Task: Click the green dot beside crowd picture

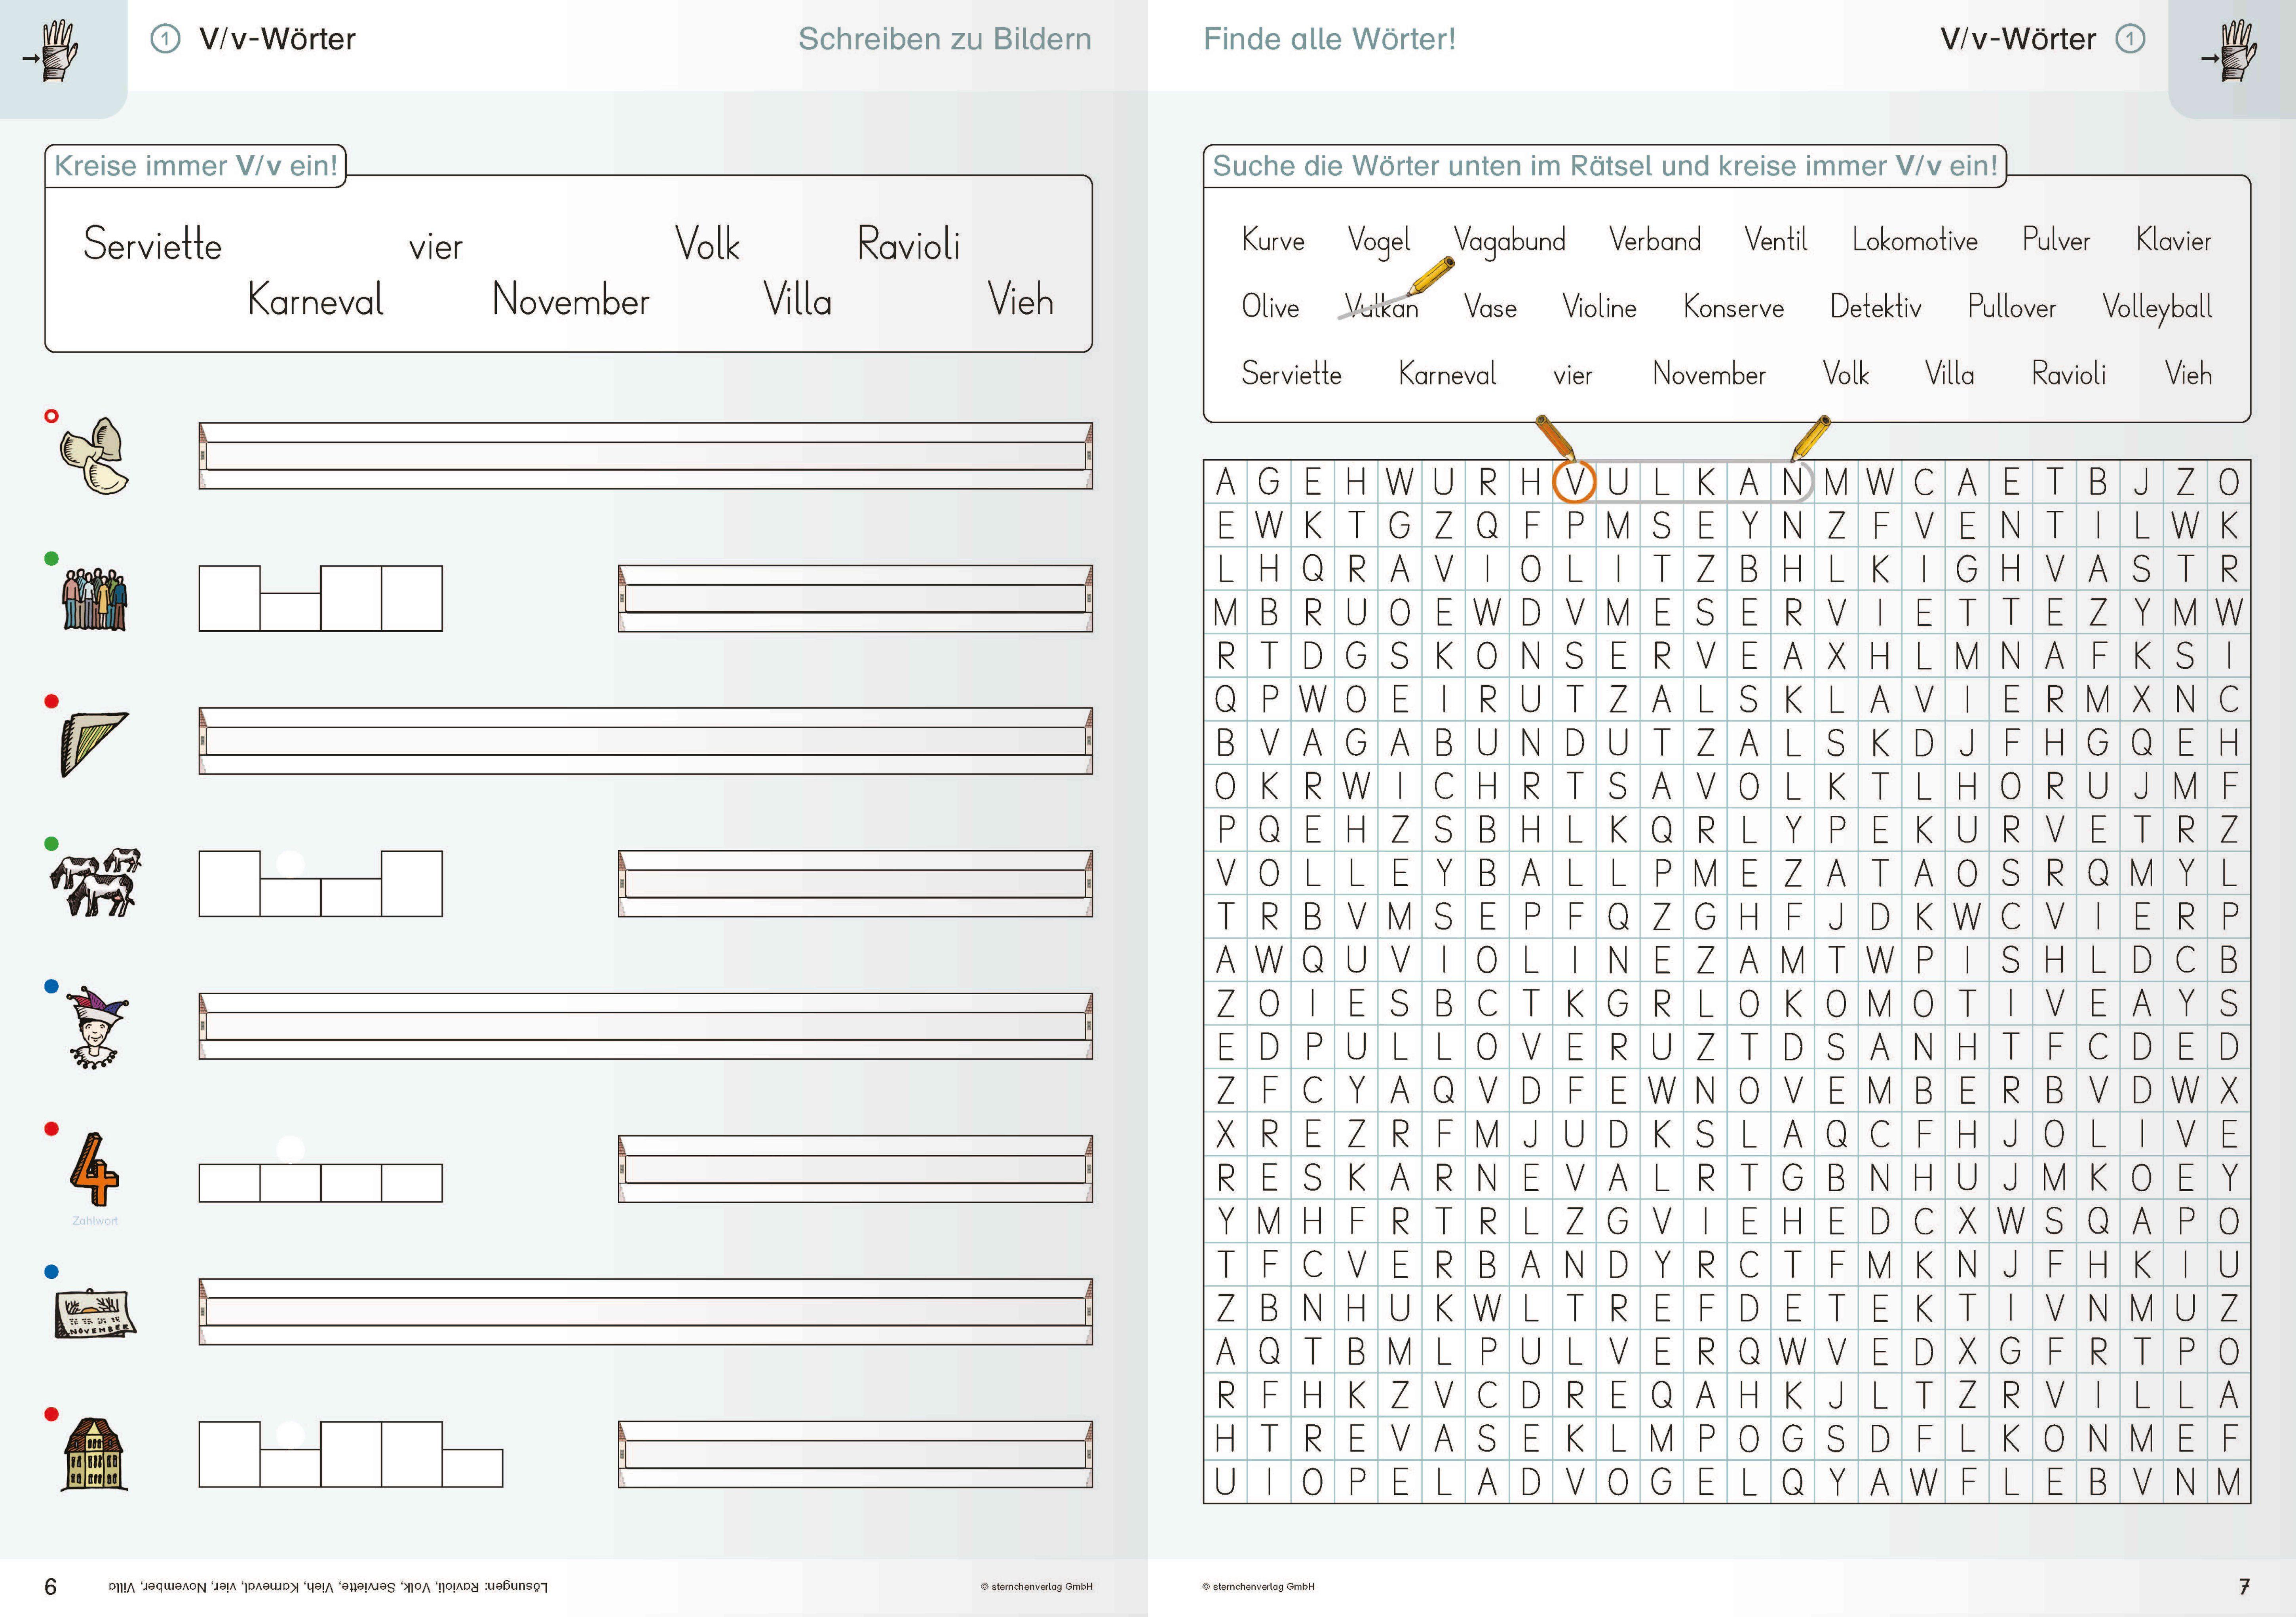Action: (52, 559)
